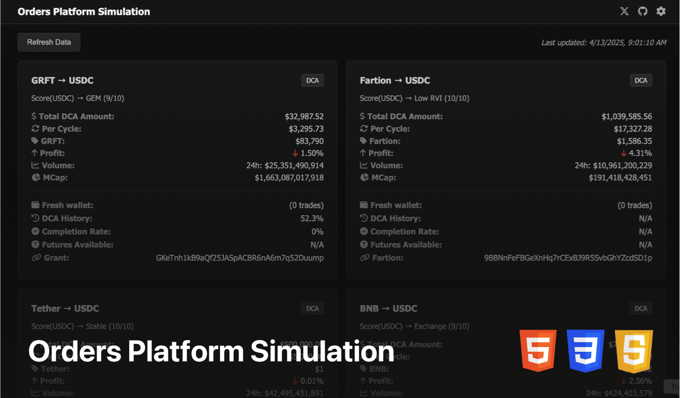The width and height of the screenshot is (680, 398).
Task: Click the $191,418,428,451 MCap value
Action: [x=620, y=177]
